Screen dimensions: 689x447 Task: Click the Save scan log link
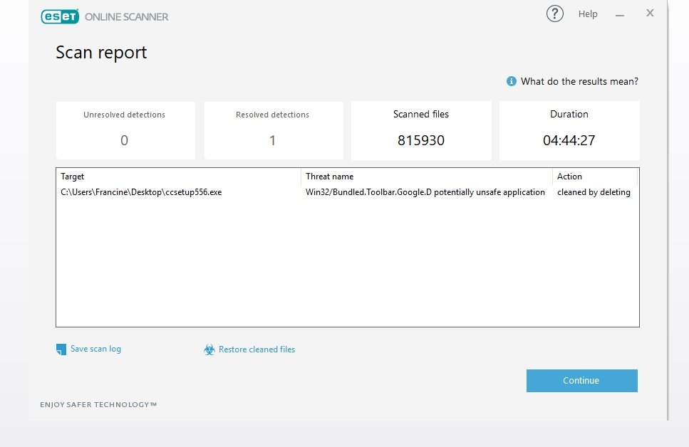[95, 349]
